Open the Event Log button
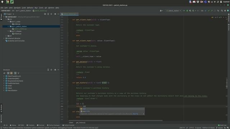Screen dimensions: 230x129 [x=222, y=125]
